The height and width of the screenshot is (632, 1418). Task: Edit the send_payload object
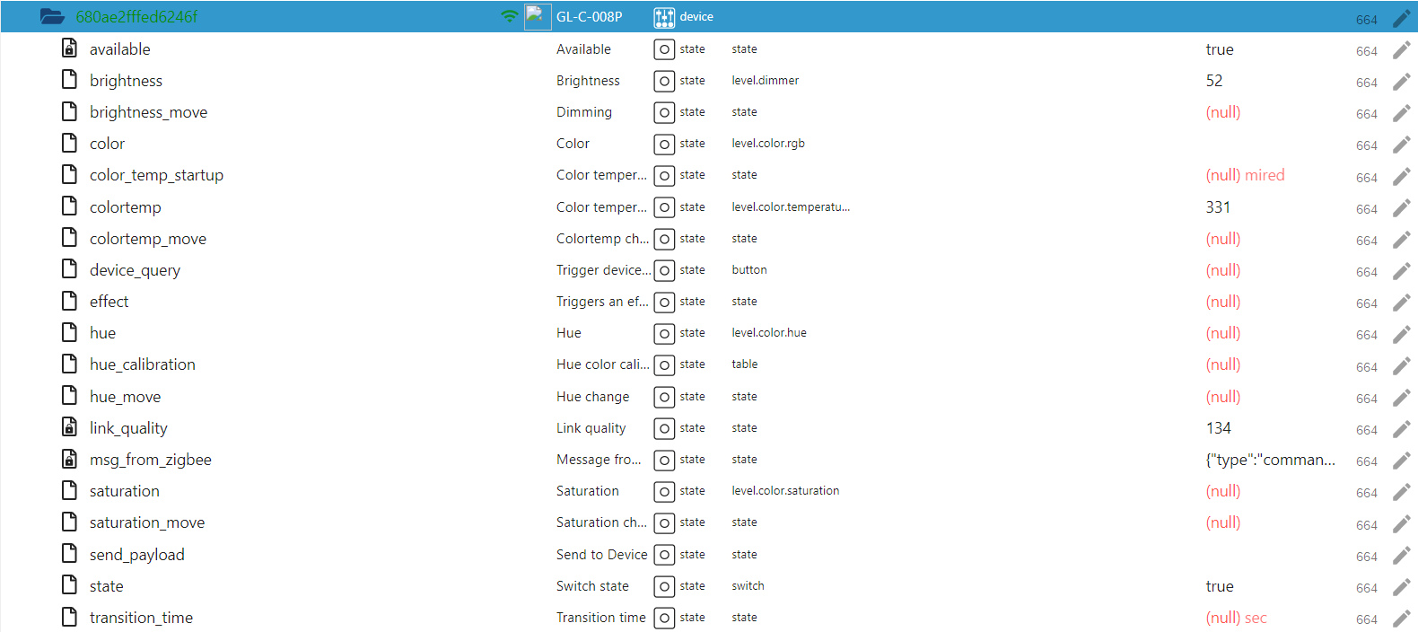(x=1401, y=556)
